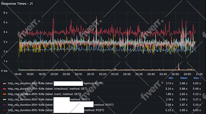Select the Min value 3.24 s

[x=169, y=89]
